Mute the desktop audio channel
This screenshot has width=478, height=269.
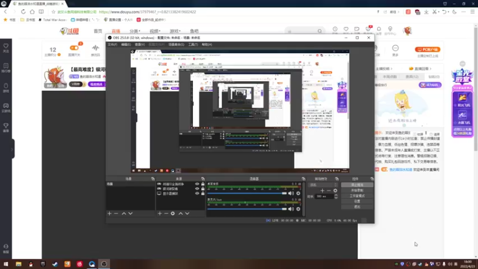(291, 193)
